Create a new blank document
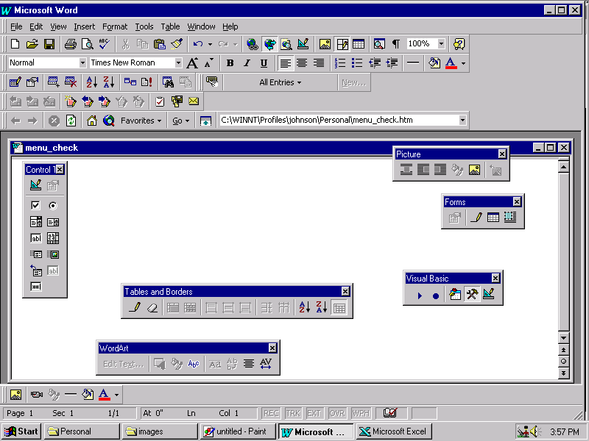 pos(15,44)
